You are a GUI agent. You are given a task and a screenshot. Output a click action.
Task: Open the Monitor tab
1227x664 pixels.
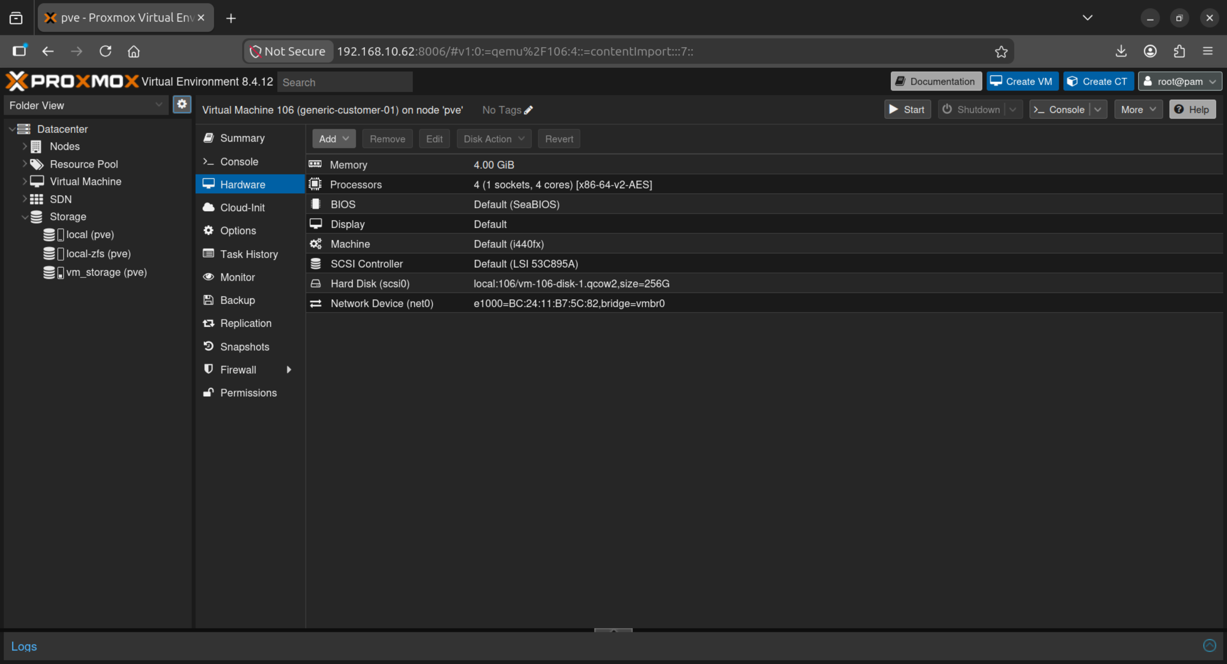point(250,277)
